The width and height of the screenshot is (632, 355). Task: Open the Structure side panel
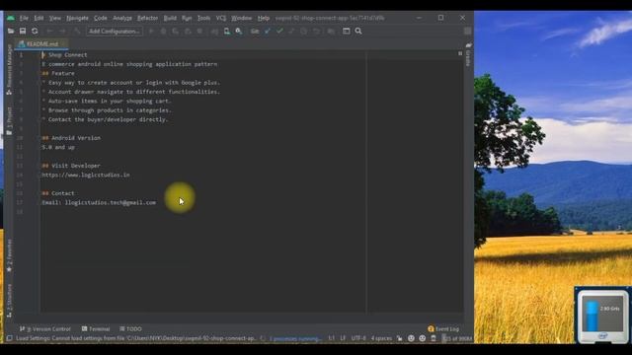(9, 301)
